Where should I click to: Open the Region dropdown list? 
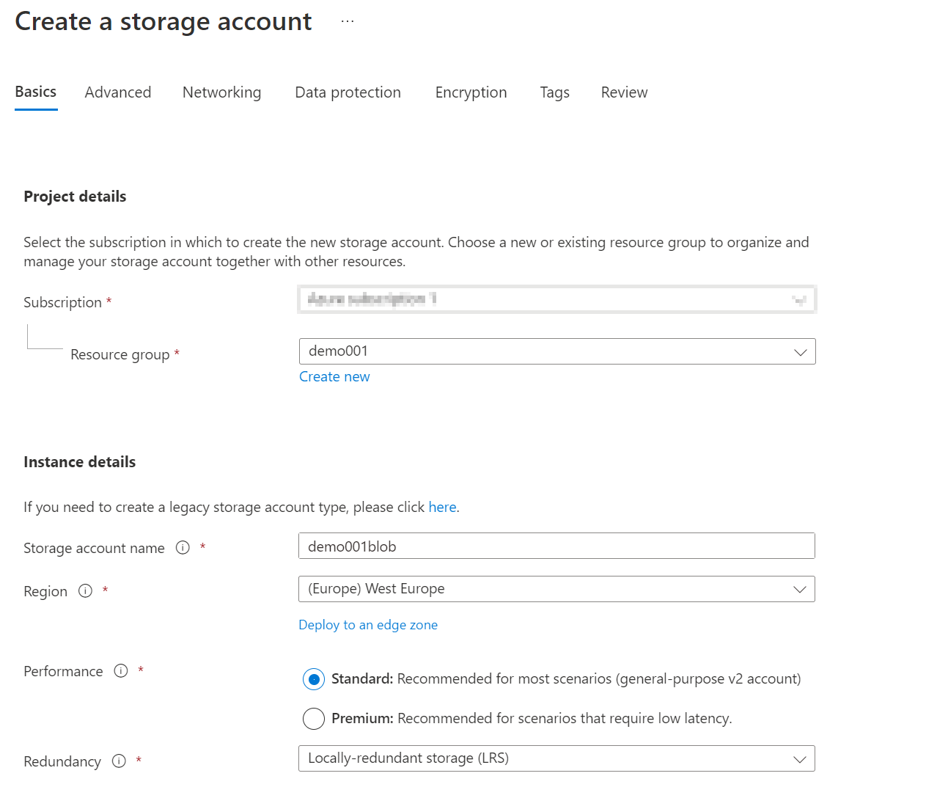pyautogui.click(x=556, y=589)
